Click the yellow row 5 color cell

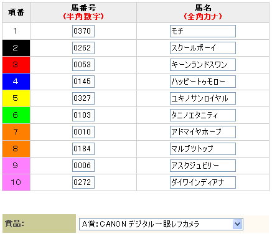click(x=16, y=98)
